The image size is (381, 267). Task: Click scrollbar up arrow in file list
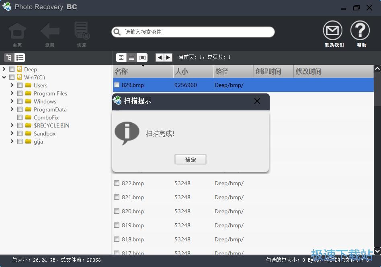click(377, 69)
